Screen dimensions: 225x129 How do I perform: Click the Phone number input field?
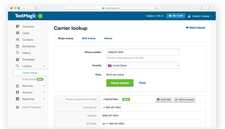[143, 52]
